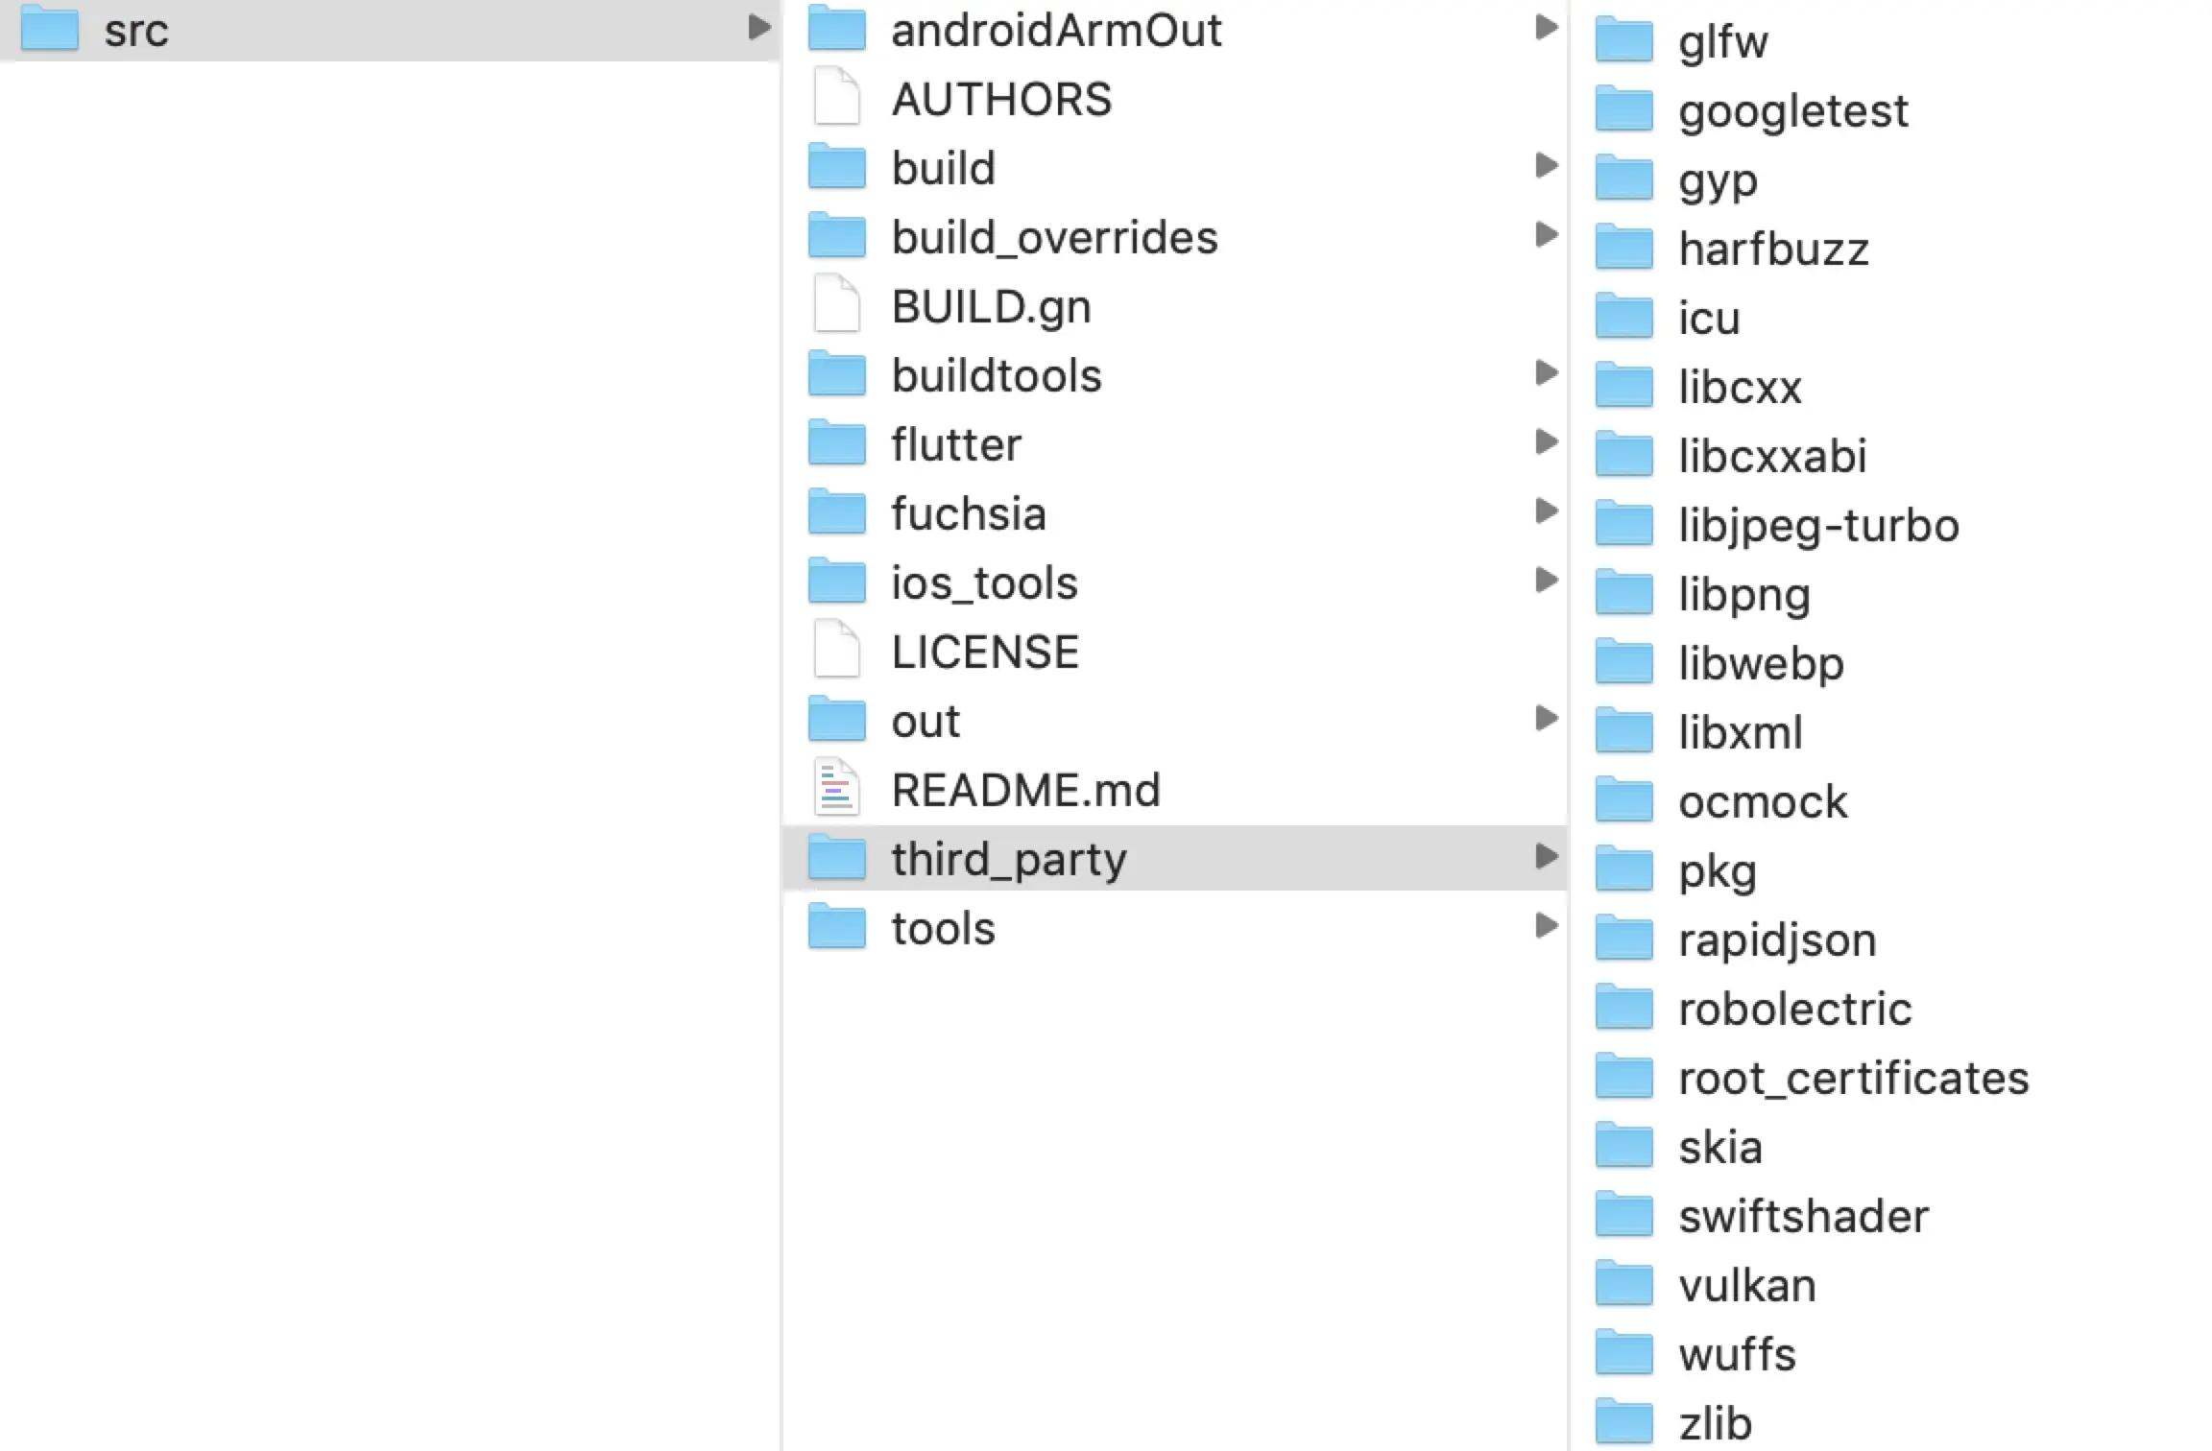Expand the build_overrides folder arrow

[1546, 234]
